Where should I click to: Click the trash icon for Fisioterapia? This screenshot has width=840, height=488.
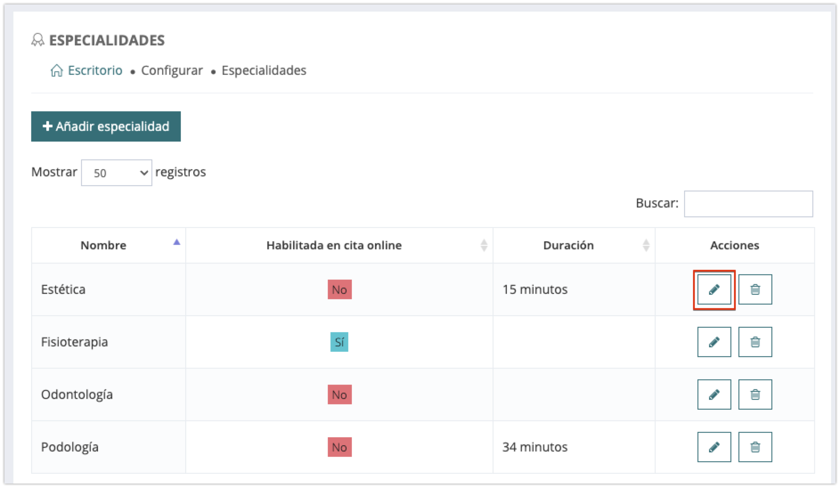(x=755, y=342)
